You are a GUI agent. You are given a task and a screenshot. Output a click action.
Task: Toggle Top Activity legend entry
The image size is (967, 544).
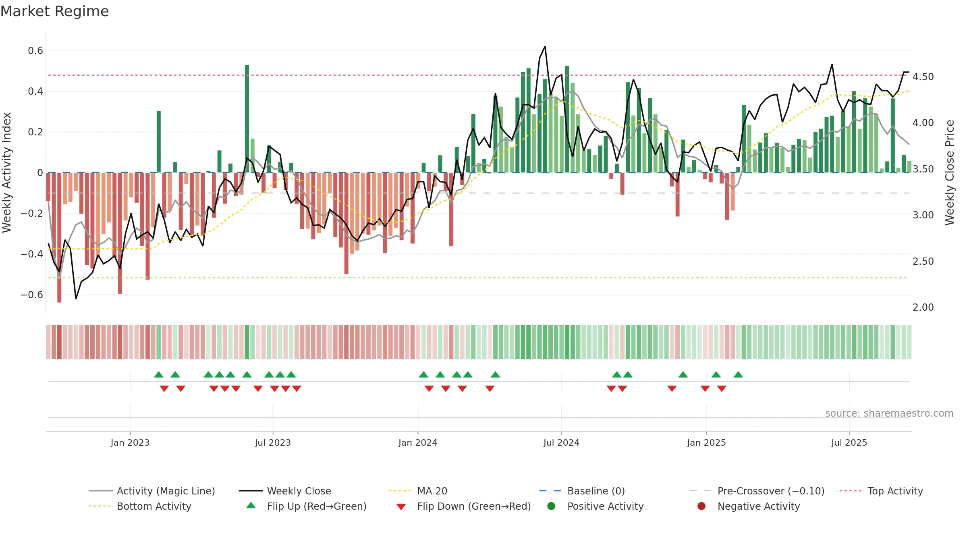pos(881,491)
